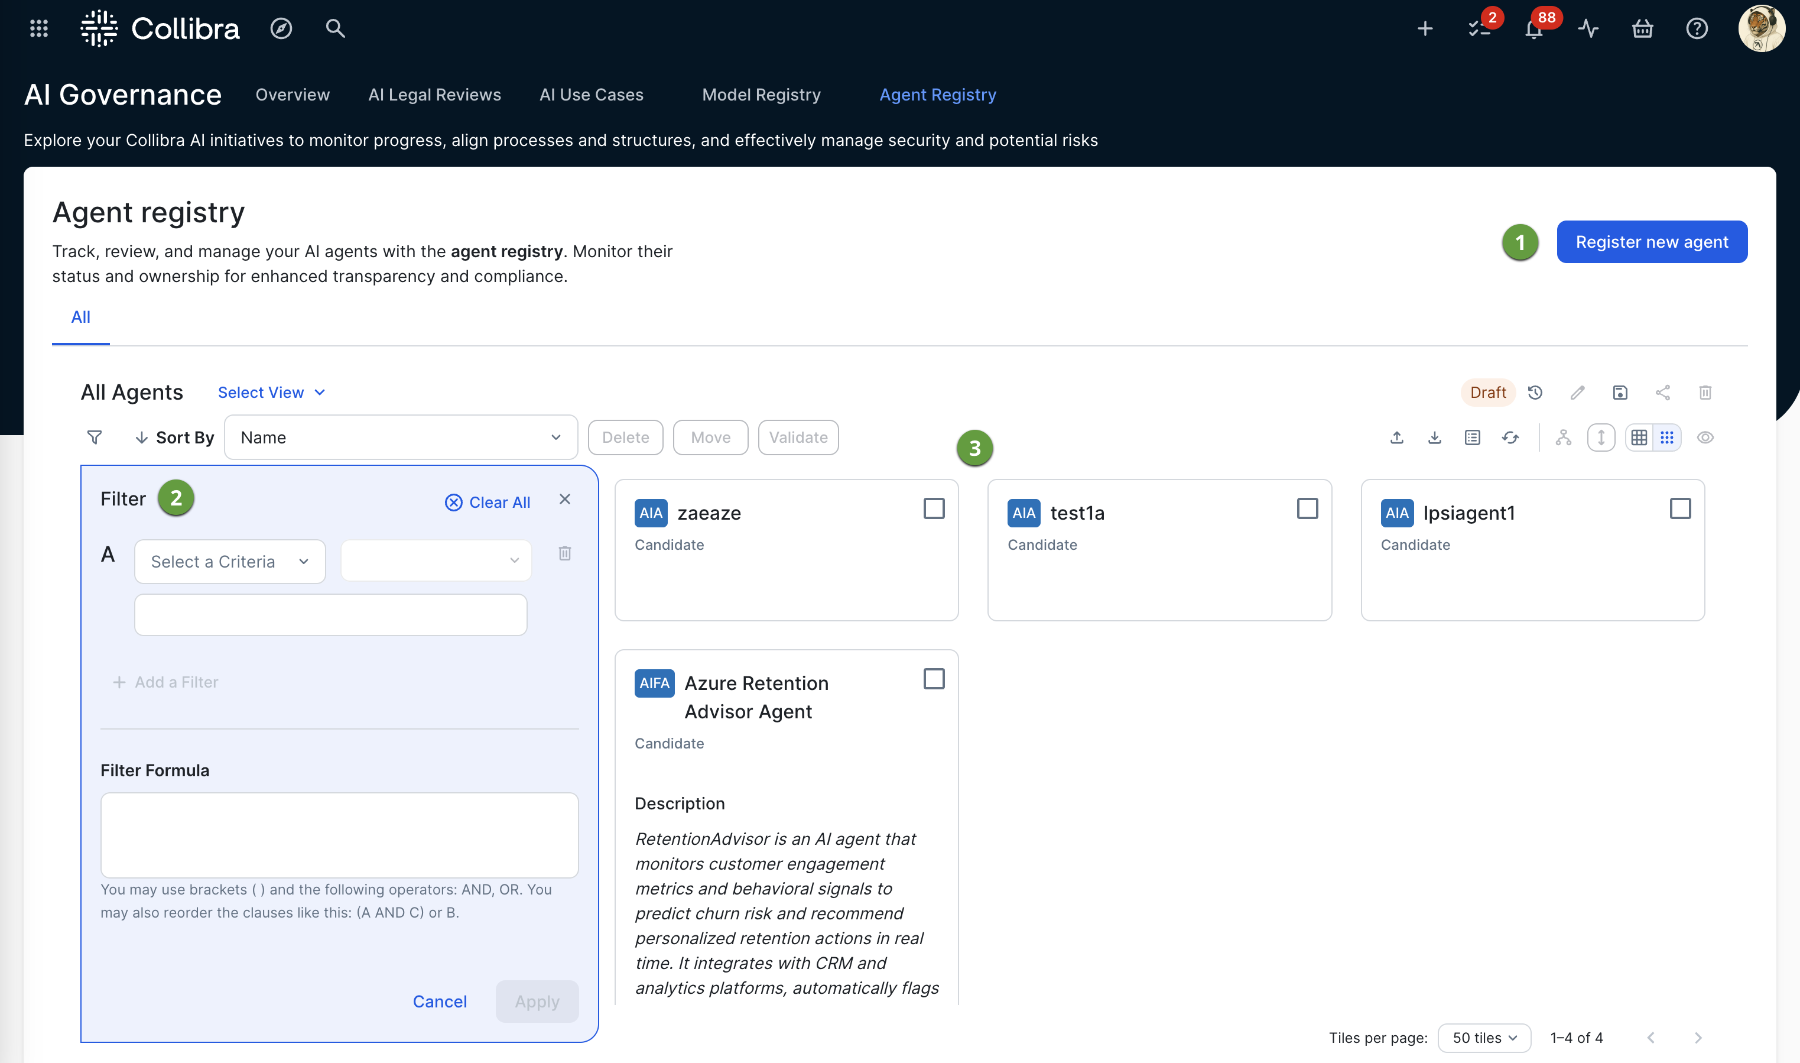This screenshot has width=1800, height=1063.
Task: Click the list fields icon in toolbar
Action: pyautogui.click(x=1473, y=437)
